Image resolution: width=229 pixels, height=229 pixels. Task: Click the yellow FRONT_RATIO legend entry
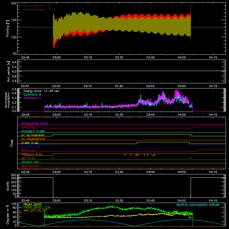[33, 205]
